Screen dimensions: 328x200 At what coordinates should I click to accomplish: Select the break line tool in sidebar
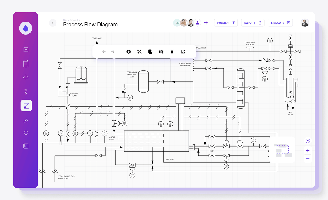(x=26, y=120)
